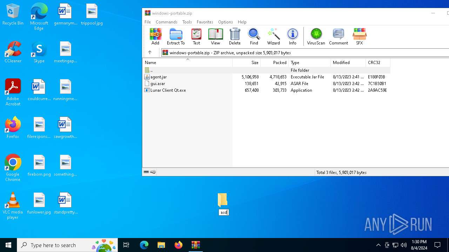Launch the Wizard tool
Image resolution: width=449 pixels, height=252 pixels.
coord(273,36)
